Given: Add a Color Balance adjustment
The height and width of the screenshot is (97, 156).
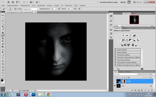Looking at the screenshot, I should (127, 40).
